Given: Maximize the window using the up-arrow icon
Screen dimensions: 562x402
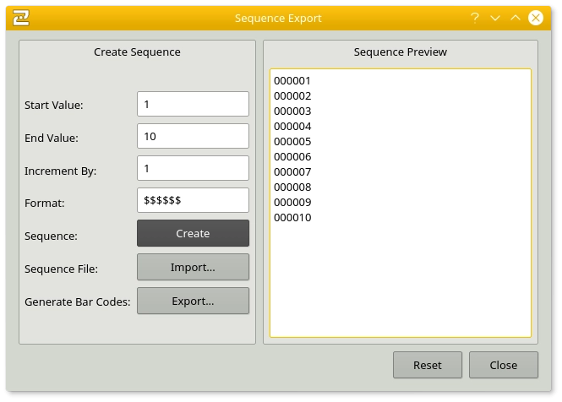Looking at the screenshot, I should (x=516, y=18).
